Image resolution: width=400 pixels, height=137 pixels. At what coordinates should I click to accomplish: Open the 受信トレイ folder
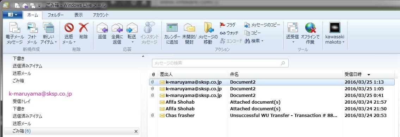coord(22,102)
